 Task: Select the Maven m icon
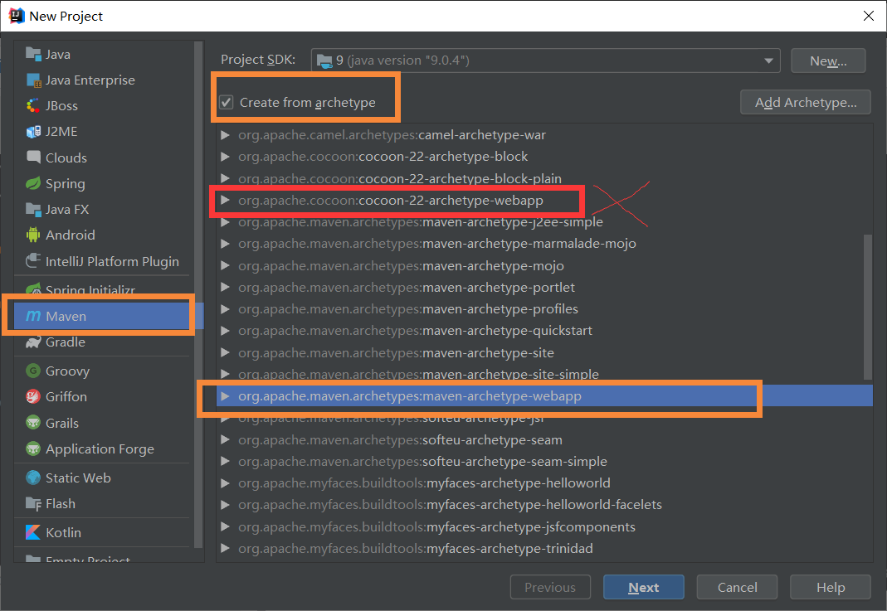[33, 316]
